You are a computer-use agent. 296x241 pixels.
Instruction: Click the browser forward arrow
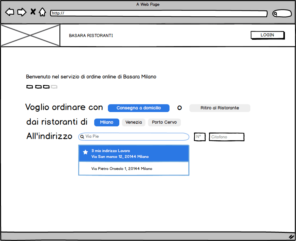coord(22,12)
